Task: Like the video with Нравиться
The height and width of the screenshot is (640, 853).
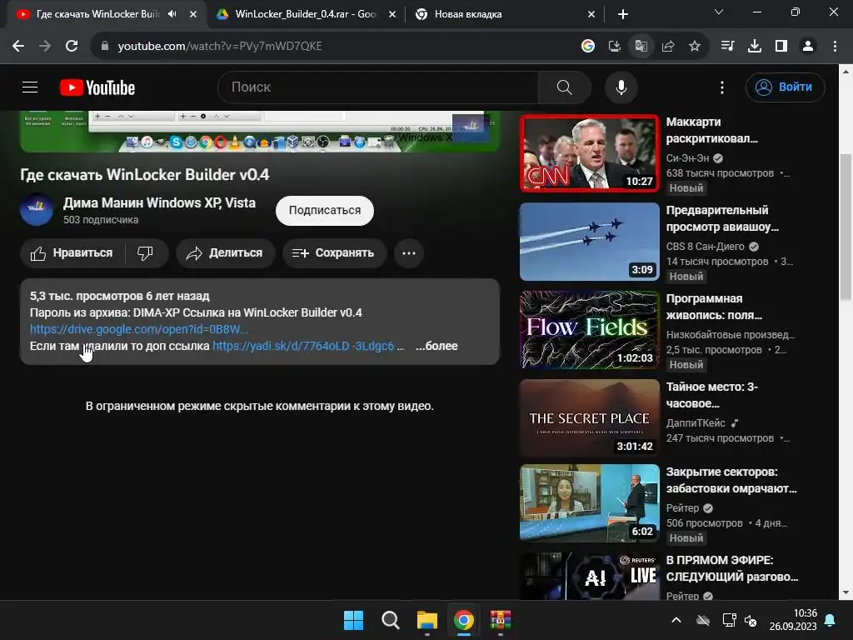Action: 72,253
